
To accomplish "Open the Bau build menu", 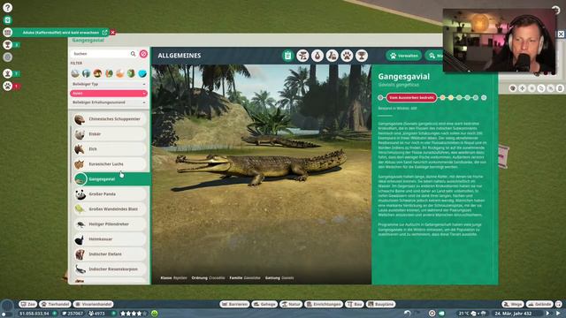I will (355, 304).
